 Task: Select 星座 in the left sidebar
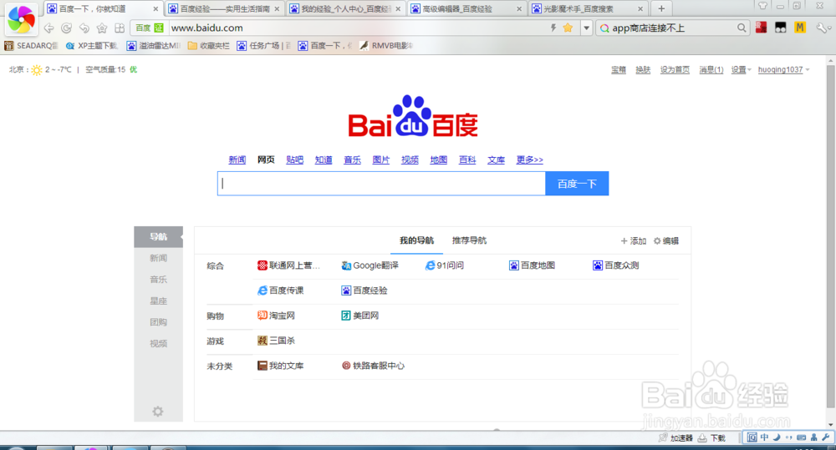click(x=158, y=301)
